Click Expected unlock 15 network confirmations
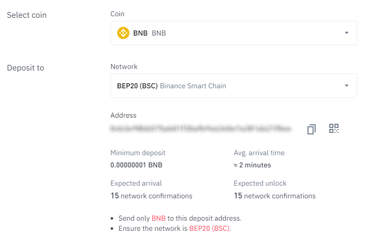Screen dimensions: 375x245 275,196
